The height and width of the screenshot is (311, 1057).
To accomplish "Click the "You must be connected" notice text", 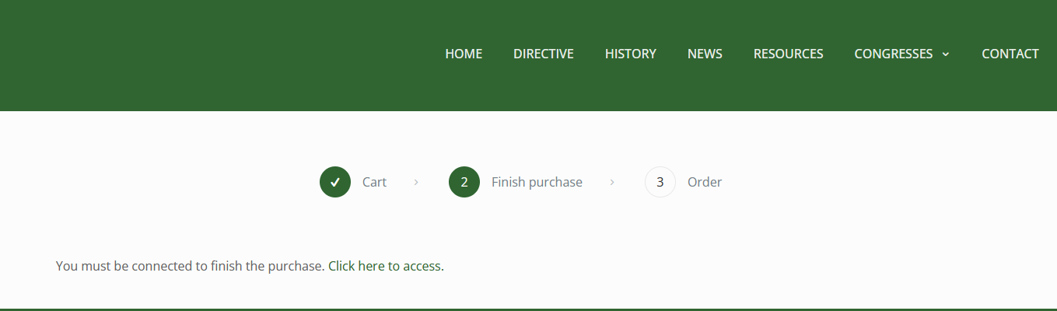I will coord(190,266).
